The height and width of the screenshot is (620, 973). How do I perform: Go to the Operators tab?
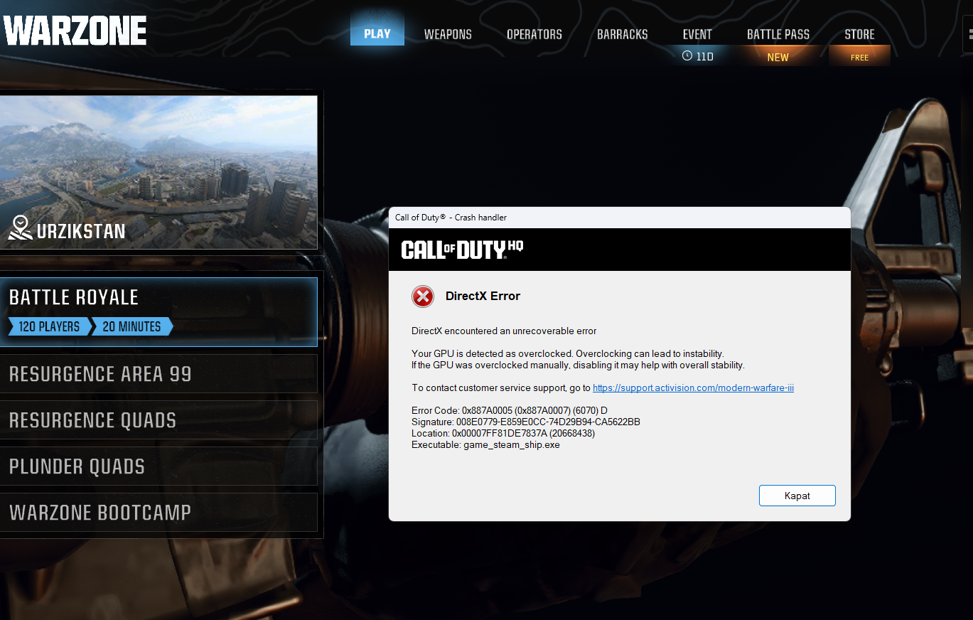(534, 34)
